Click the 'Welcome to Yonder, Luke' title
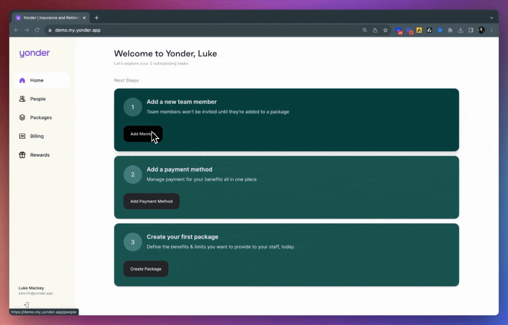 (x=165, y=53)
